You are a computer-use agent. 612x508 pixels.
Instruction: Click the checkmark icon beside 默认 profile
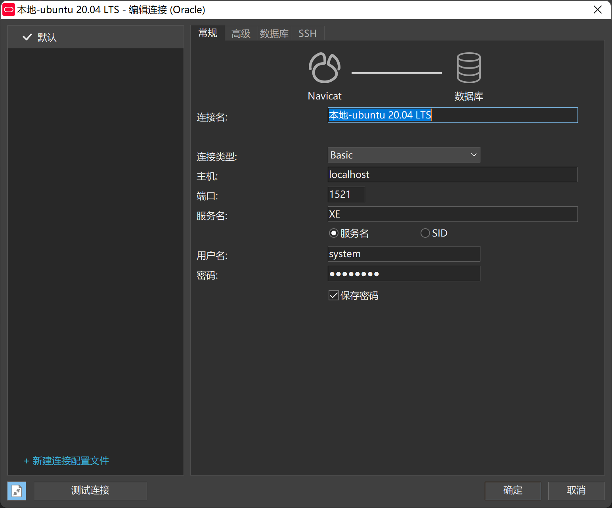[27, 37]
